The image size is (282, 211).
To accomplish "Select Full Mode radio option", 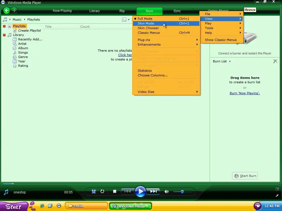I will [166, 19].
